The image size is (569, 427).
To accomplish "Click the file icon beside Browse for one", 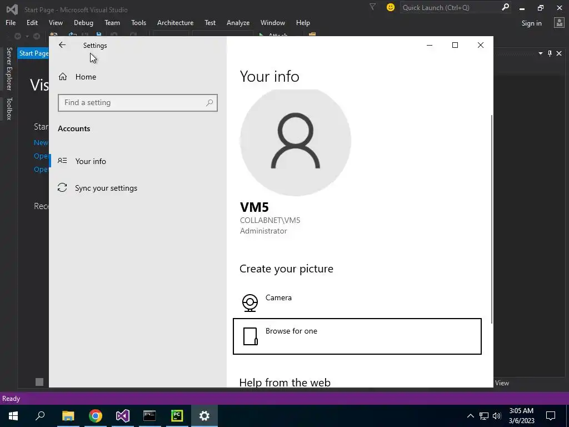I will (x=251, y=336).
